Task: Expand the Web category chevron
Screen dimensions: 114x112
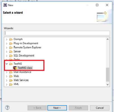Action: [7, 76]
